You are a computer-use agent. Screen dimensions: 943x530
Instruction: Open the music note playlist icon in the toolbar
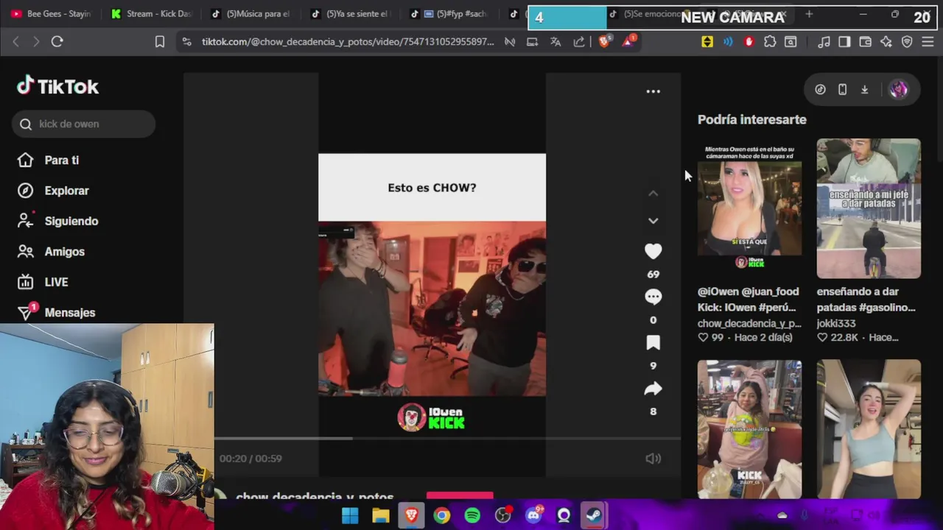[824, 42]
